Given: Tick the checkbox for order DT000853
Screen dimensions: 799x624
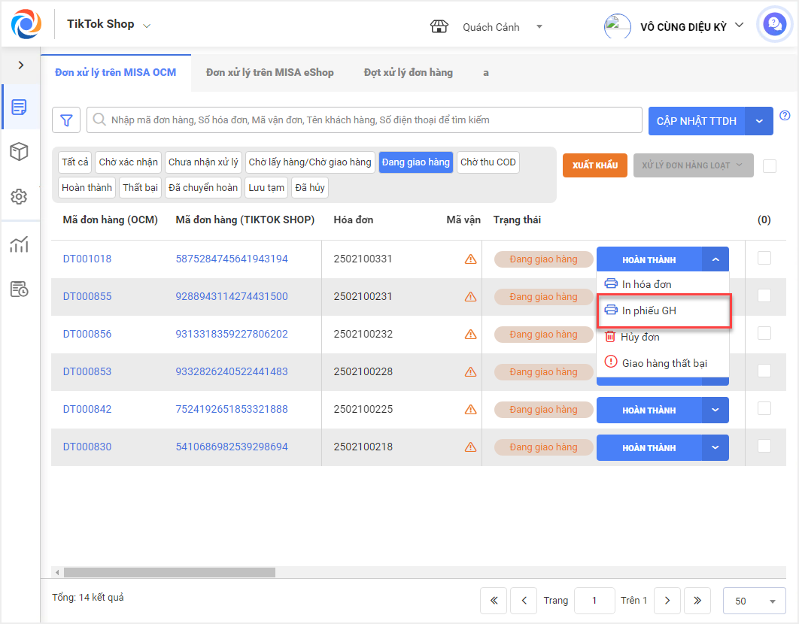Looking at the screenshot, I should (x=764, y=371).
